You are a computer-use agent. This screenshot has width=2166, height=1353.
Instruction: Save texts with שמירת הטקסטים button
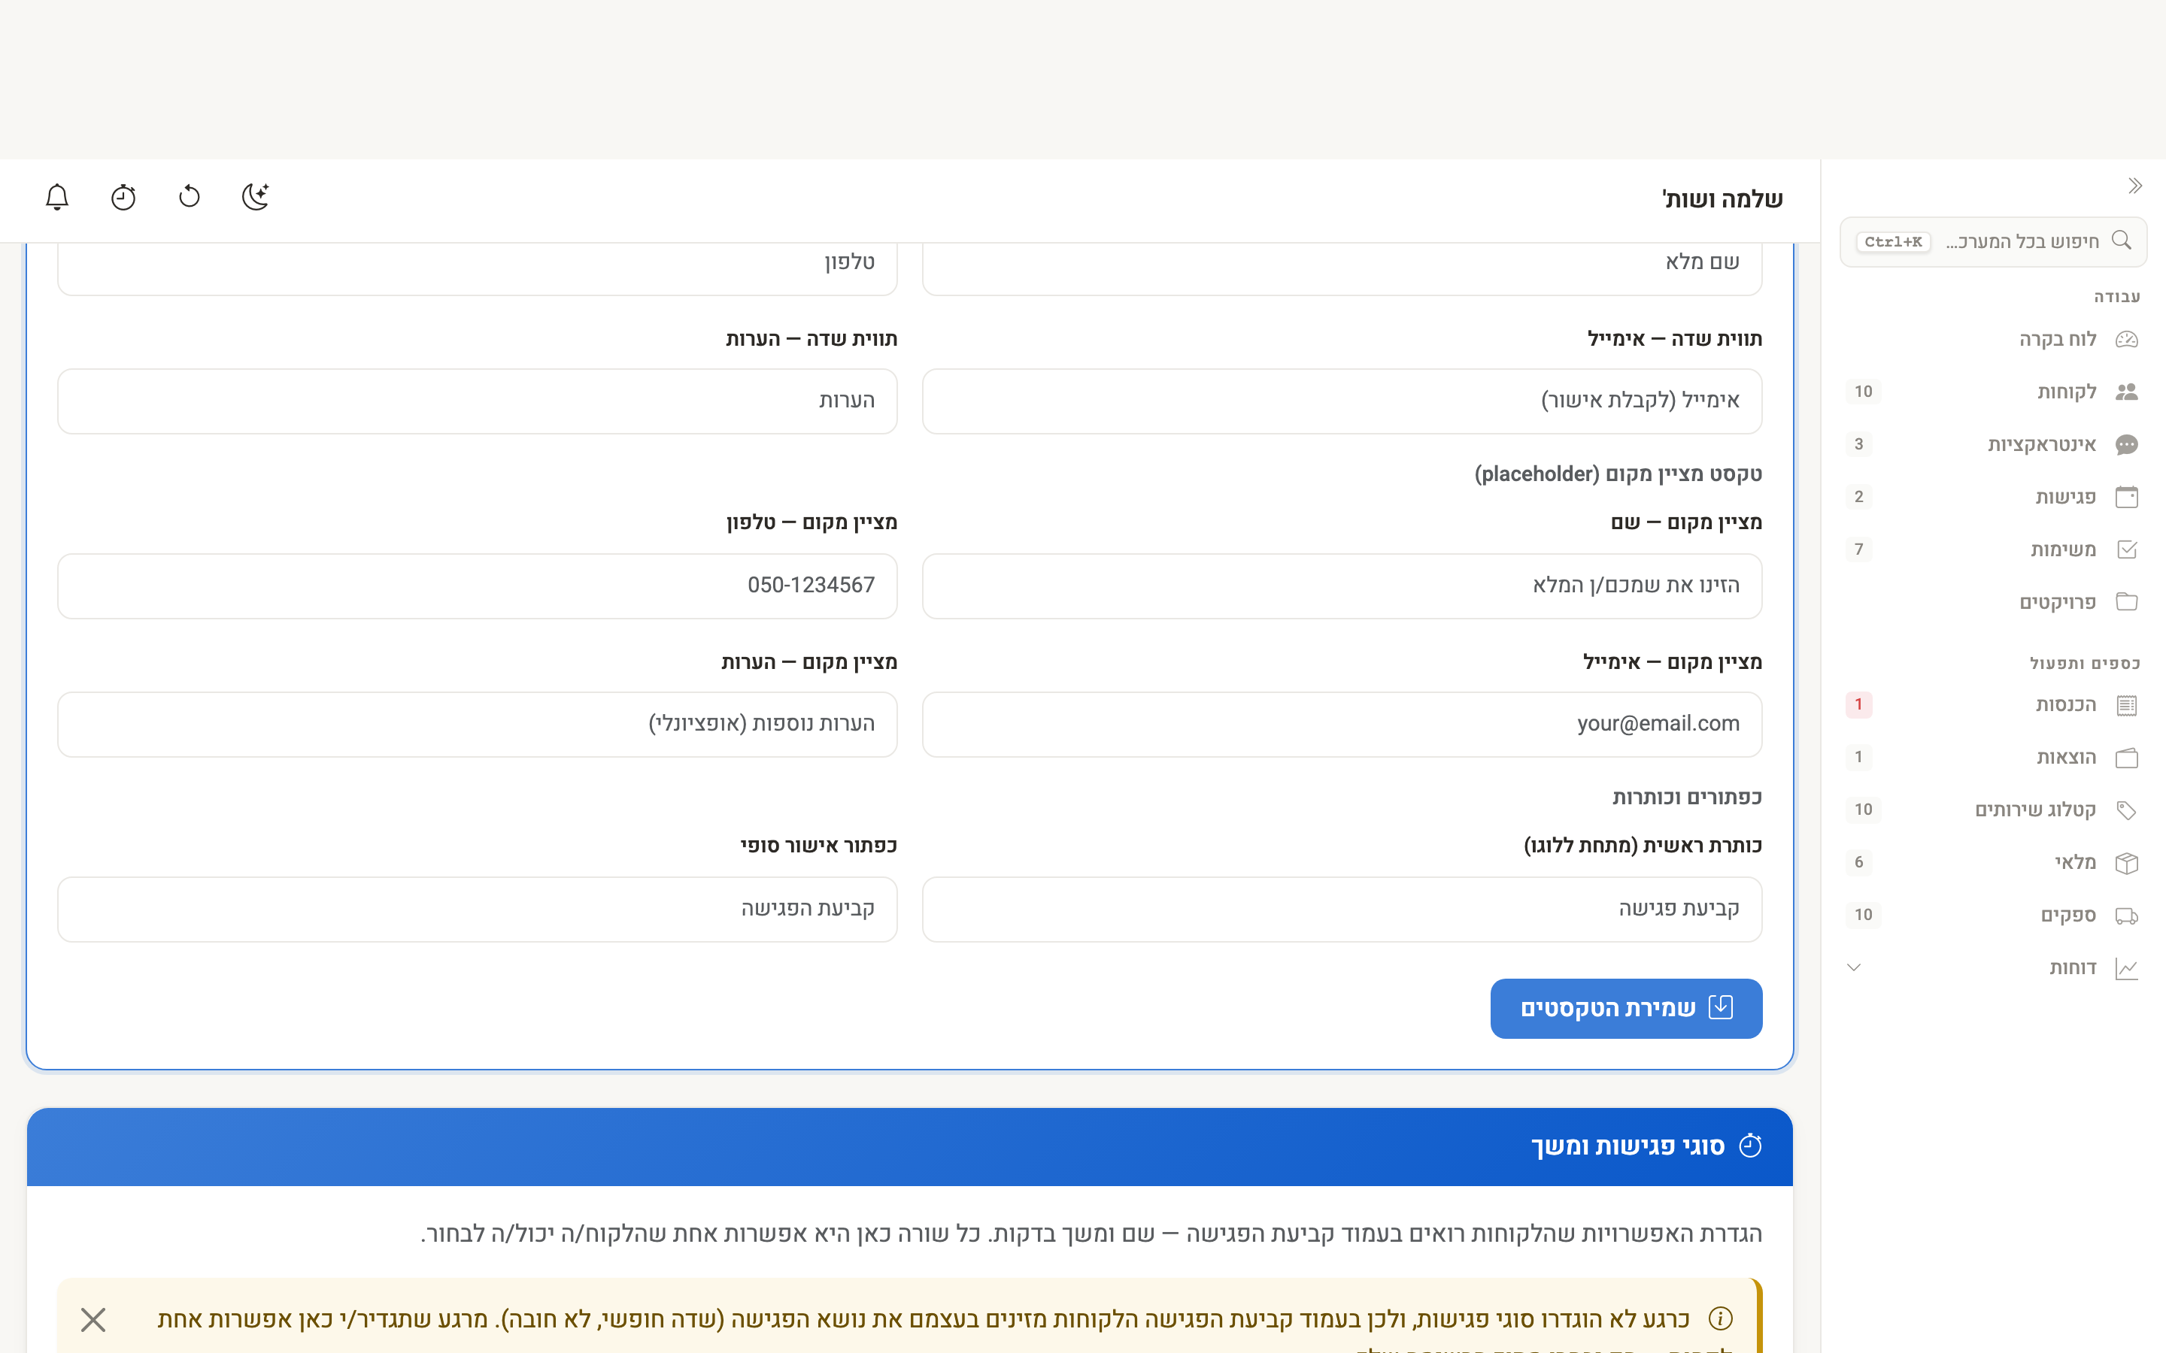pos(1626,1009)
